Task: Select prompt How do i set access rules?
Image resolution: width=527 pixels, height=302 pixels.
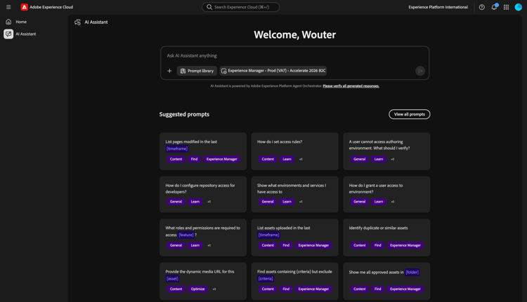Action: point(294,151)
